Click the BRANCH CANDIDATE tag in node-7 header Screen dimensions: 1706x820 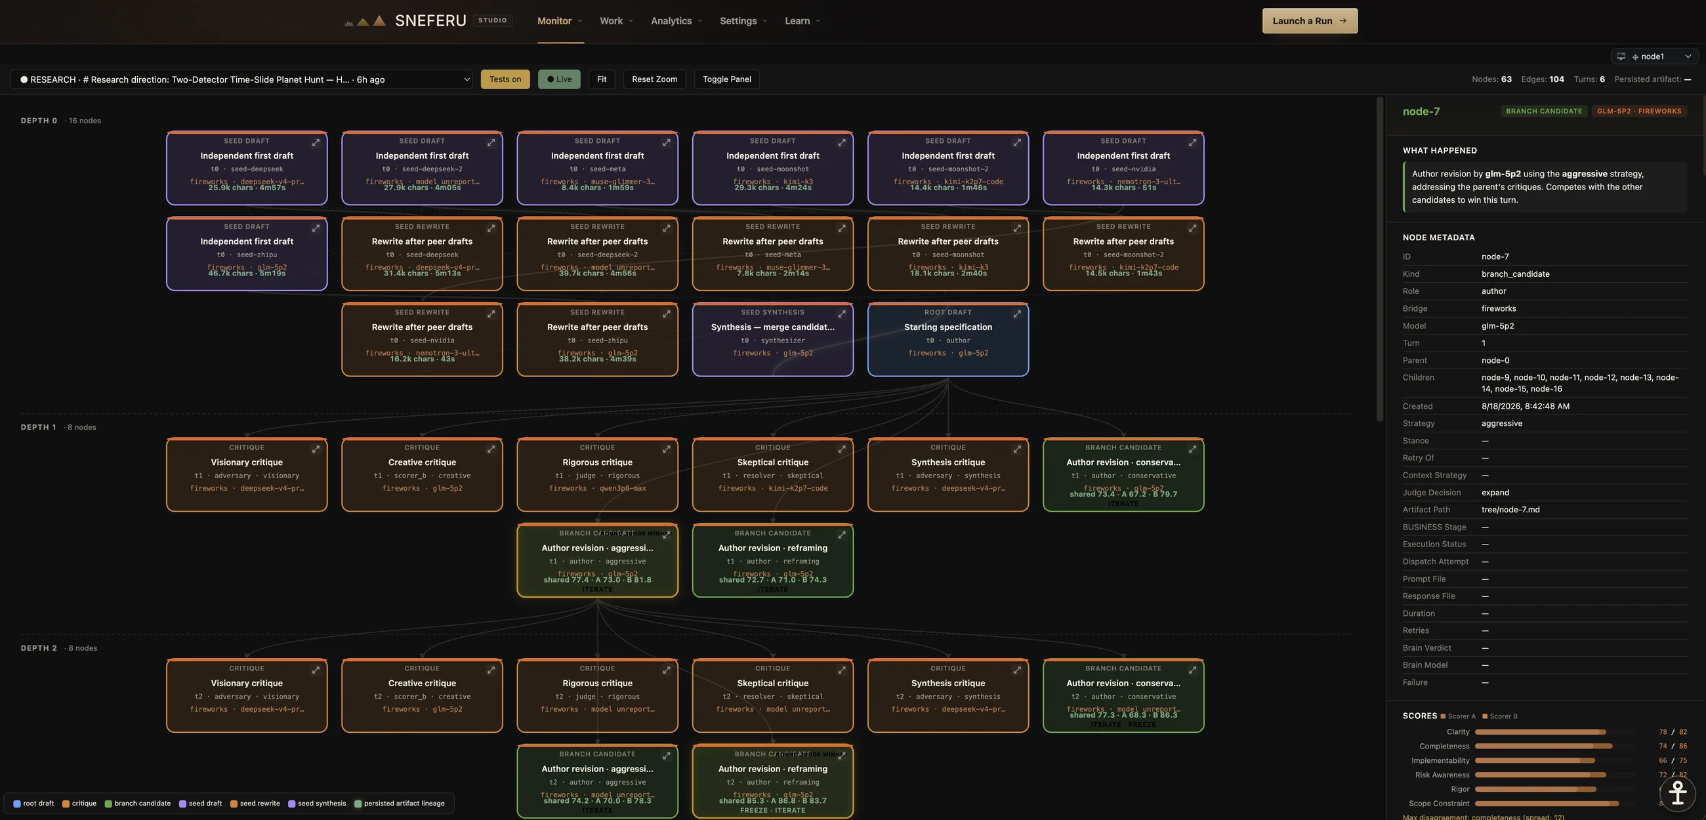click(1544, 112)
